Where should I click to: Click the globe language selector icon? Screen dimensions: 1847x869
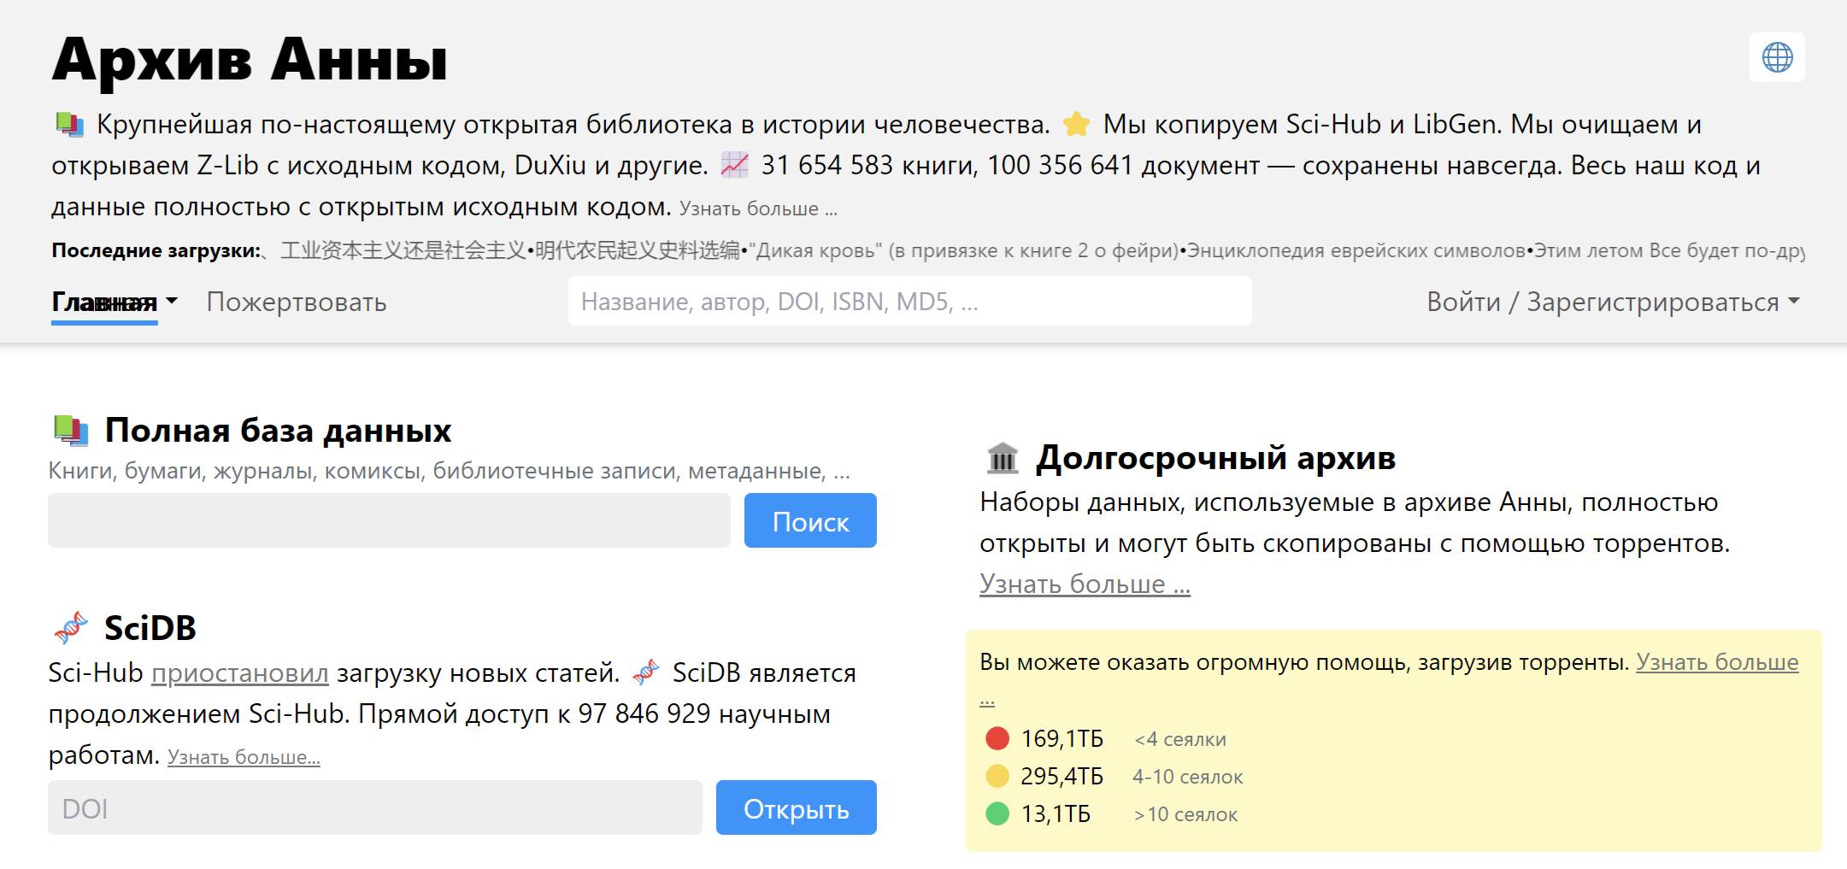tap(1777, 58)
